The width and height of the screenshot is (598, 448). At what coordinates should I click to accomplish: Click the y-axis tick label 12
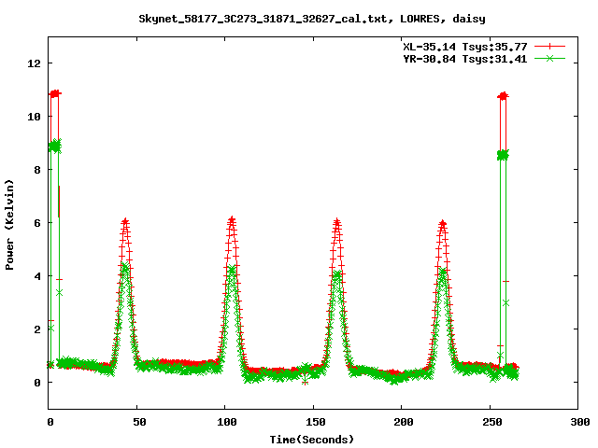pyautogui.click(x=34, y=63)
